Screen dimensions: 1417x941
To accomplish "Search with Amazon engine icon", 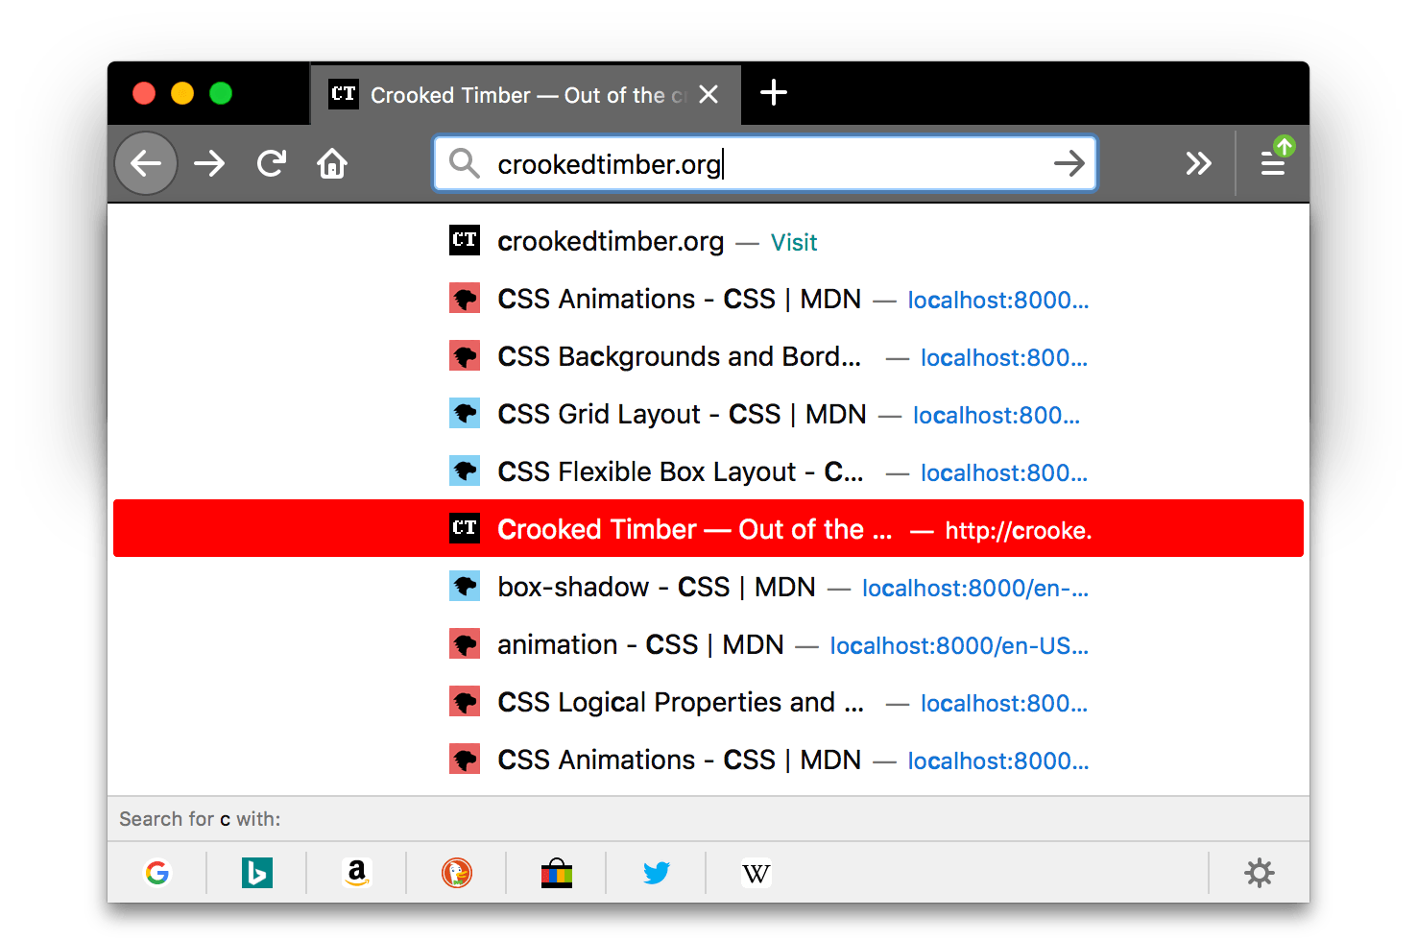I will (357, 873).
